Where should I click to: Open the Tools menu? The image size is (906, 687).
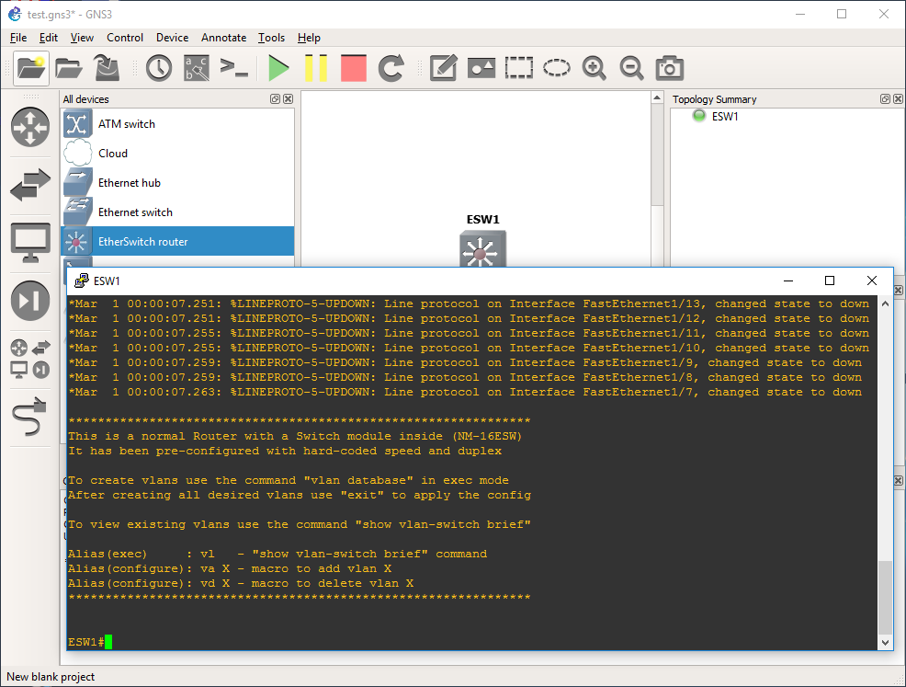(x=272, y=38)
